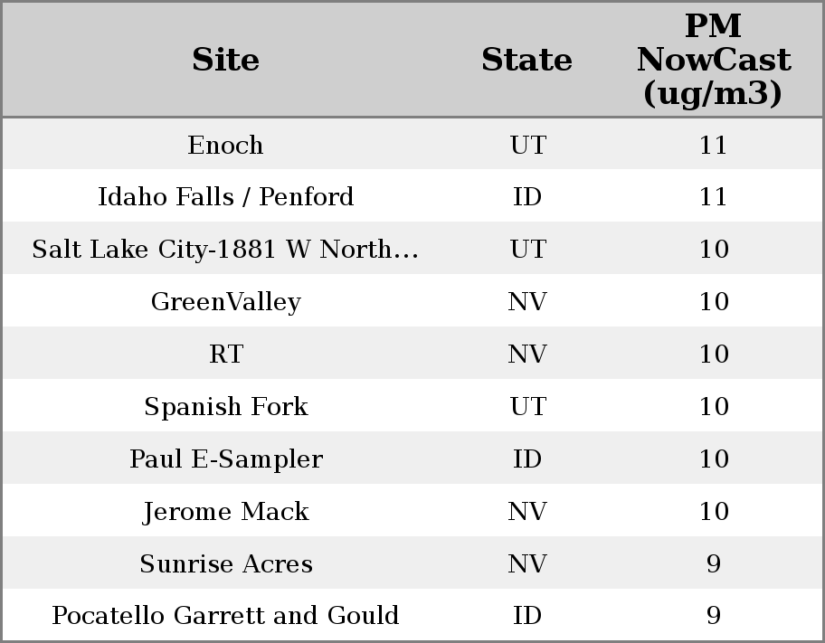The image size is (825, 643).
Task: Select the Enoch site cell
Action: [225, 145]
